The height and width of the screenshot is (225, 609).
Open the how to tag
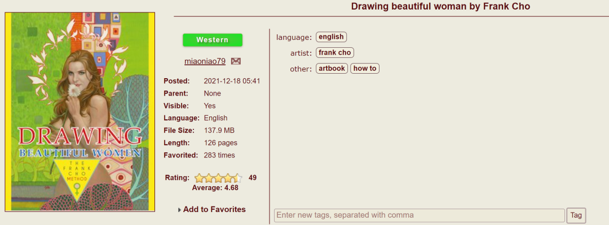365,69
